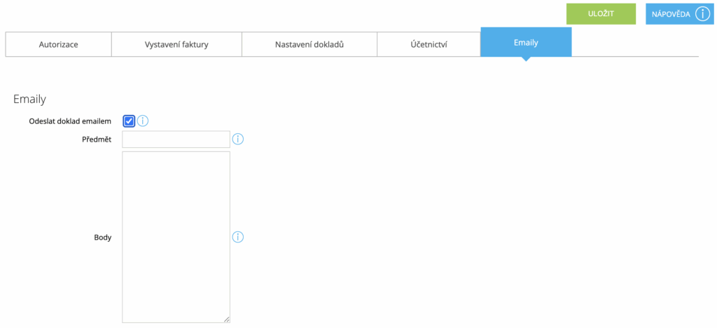Click the pointer arrow under active Emaily tab

(526, 59)
